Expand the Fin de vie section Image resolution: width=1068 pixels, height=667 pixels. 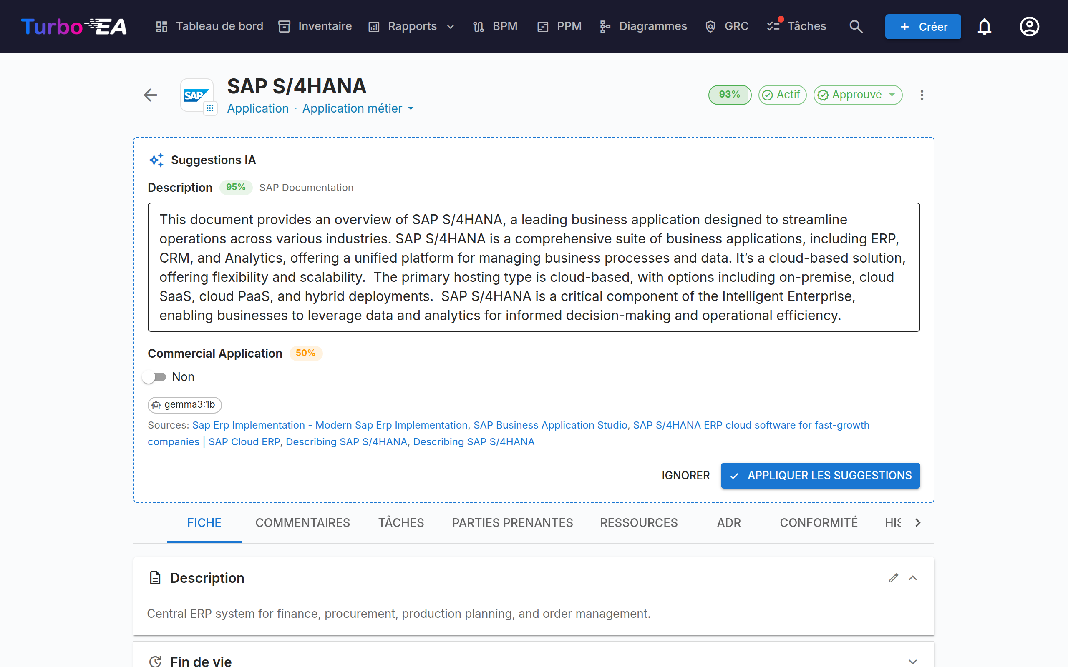click(913, 661)
